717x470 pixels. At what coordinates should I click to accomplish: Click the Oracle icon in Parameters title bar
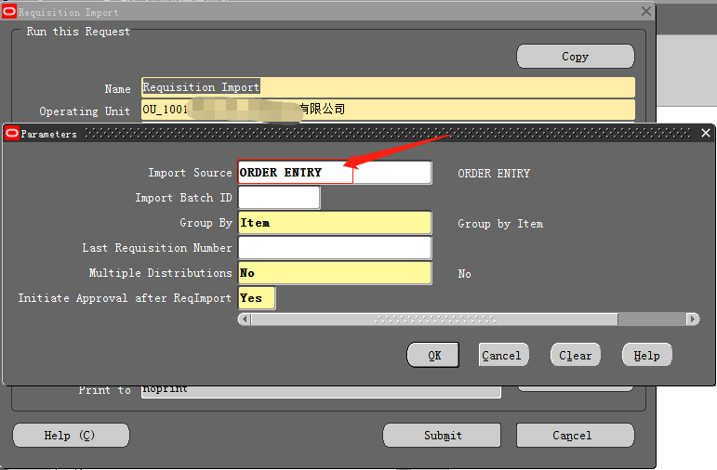coord(12,134)
